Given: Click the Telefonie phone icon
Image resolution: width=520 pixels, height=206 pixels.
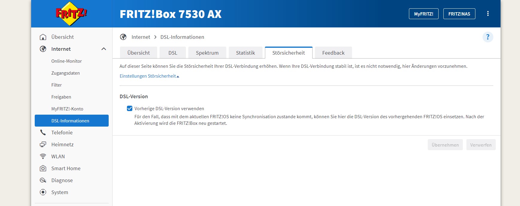Looking at the screenshot, I should (43, 133).
